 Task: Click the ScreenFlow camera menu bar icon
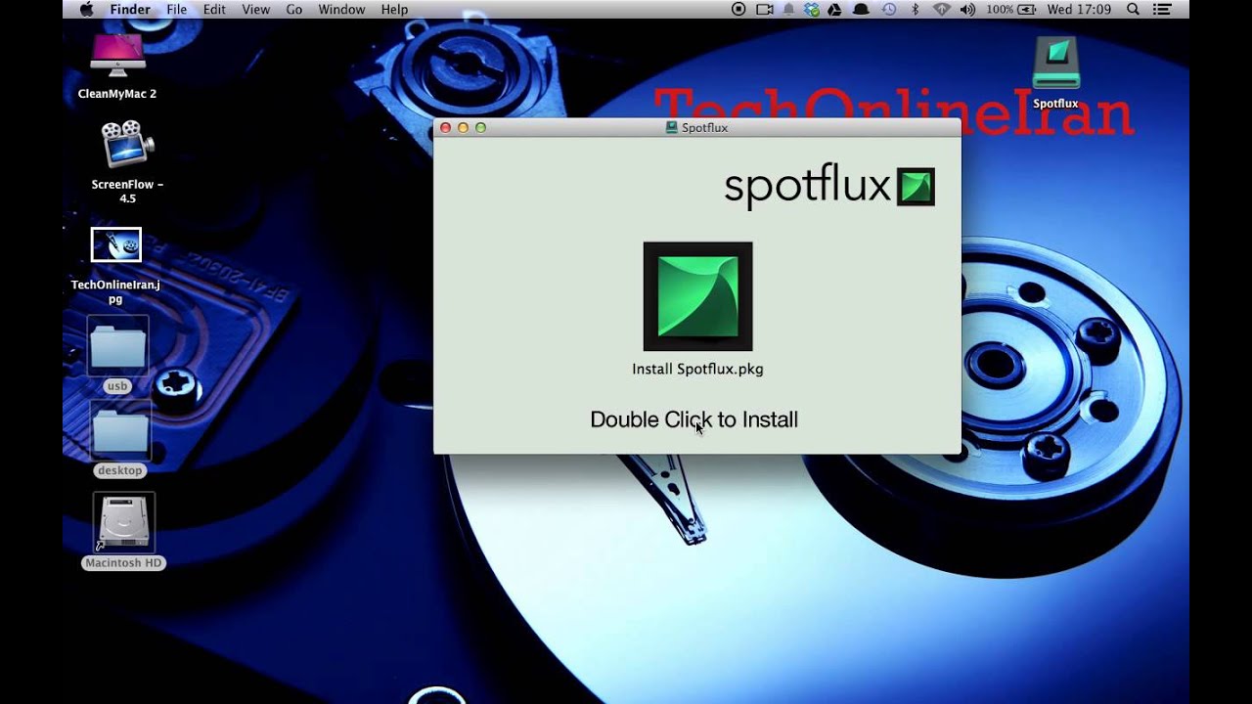[x=764, y=9]
